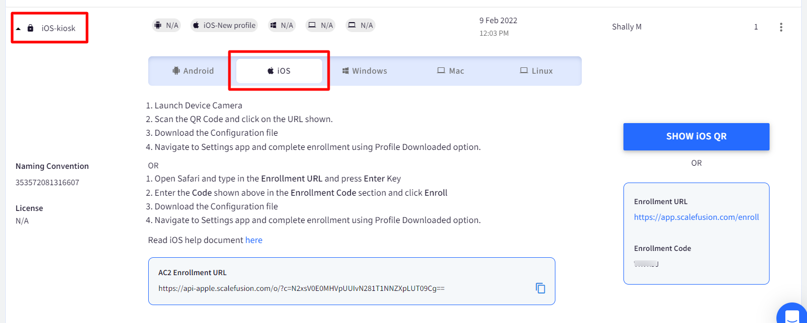Switch to the Mac tab
Image resolution: width=807 pixels, height=323 pixels.
(450, 71)
